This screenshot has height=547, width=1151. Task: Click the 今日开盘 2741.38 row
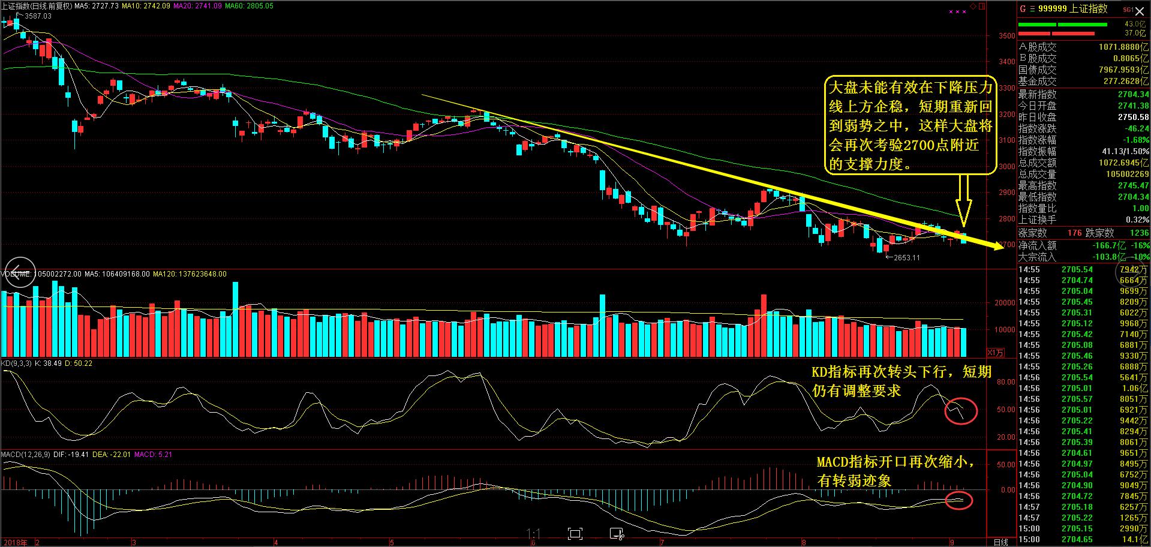(x=1084, y=106)
